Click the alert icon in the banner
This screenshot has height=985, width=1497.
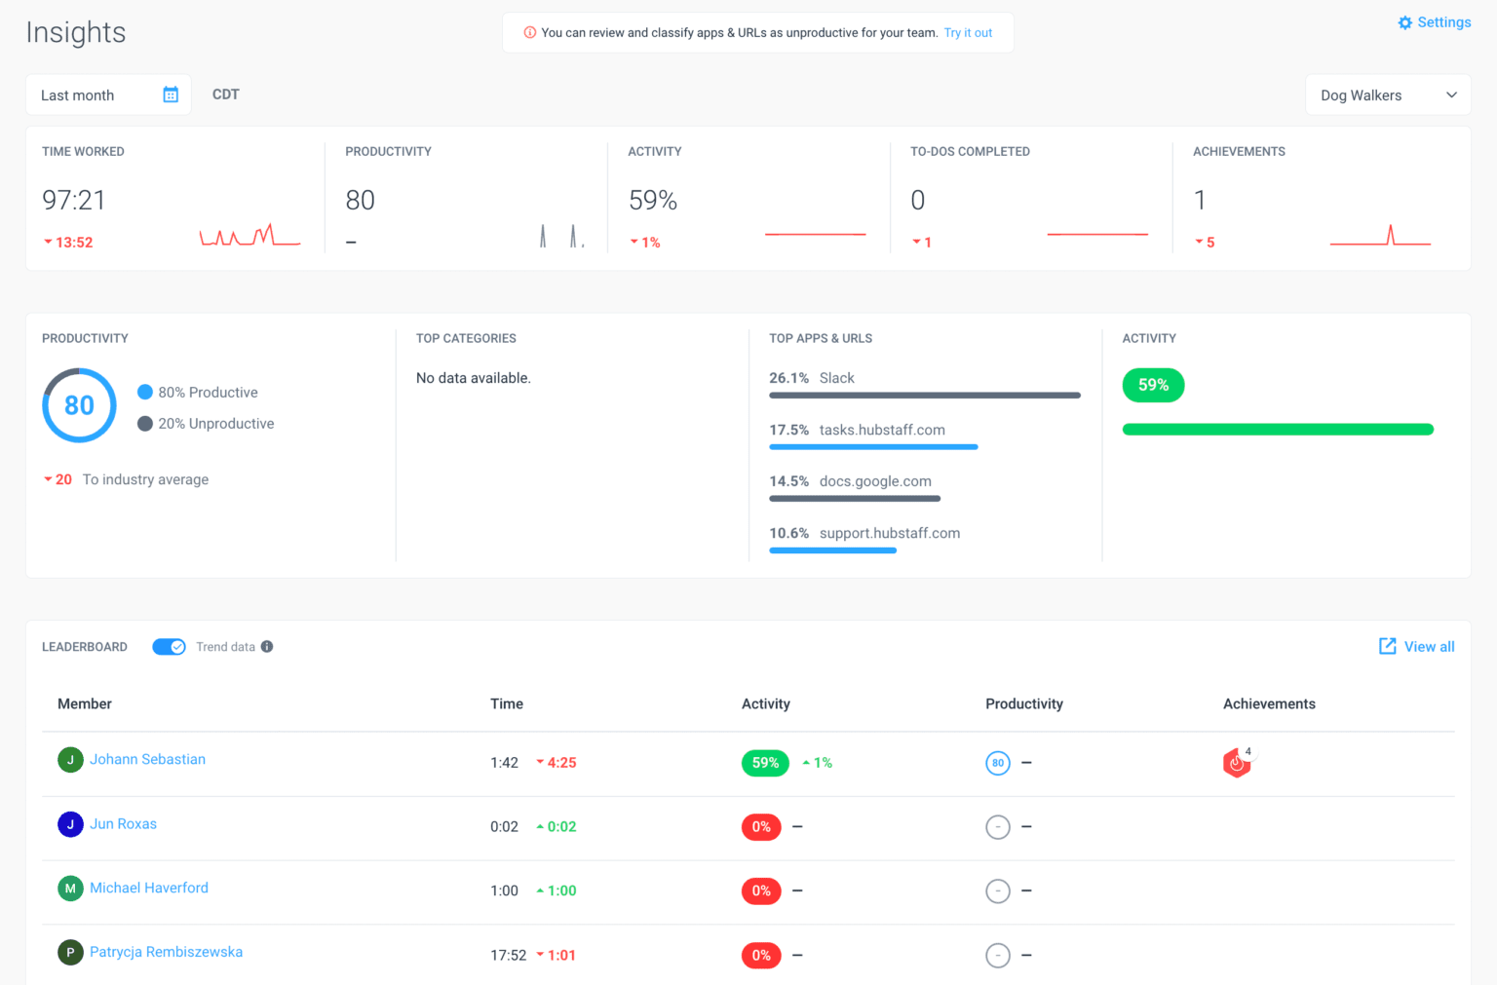click(x=530, y=32)
